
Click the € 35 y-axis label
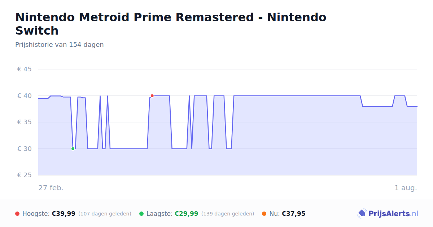click(24, 122)
